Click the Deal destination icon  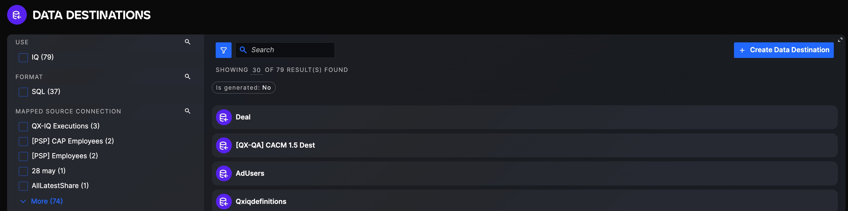(224, 117)
